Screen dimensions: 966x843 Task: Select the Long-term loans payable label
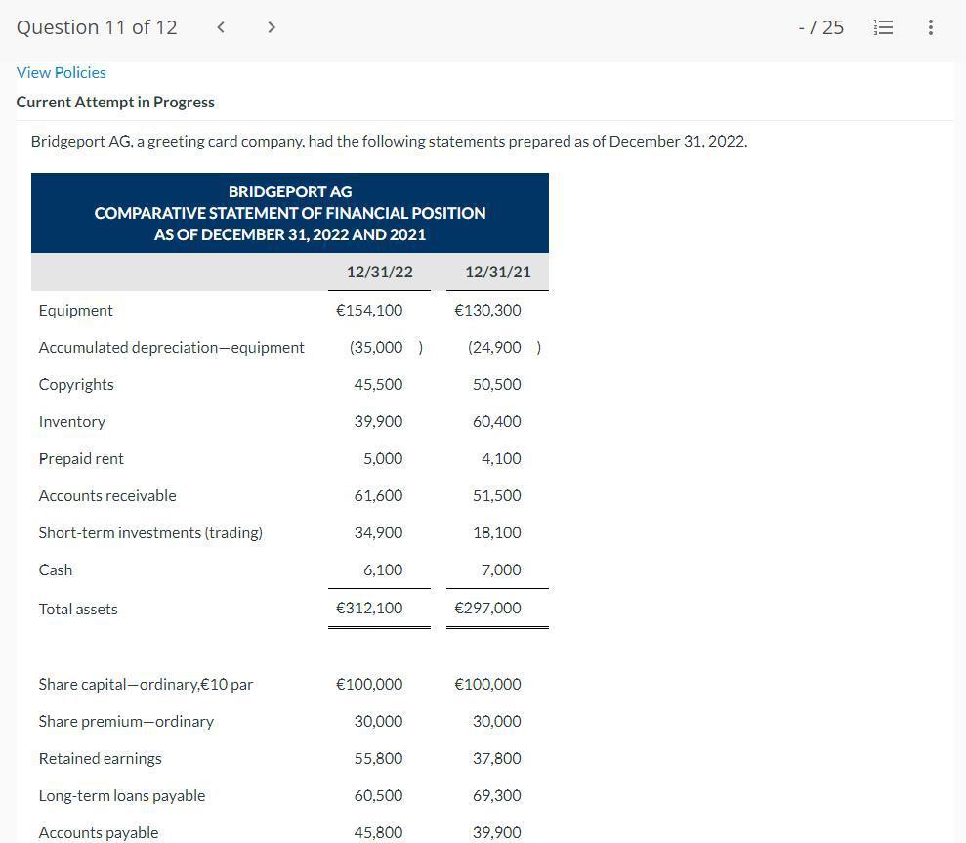pos(122,795)
